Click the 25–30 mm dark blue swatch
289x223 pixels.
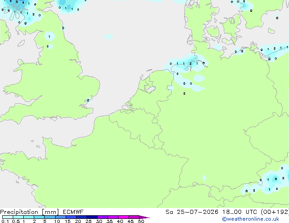coord(92,217)
